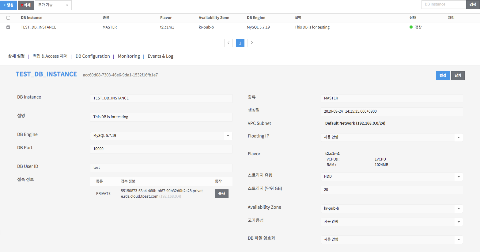Click the x삭제 delete button

26,5
